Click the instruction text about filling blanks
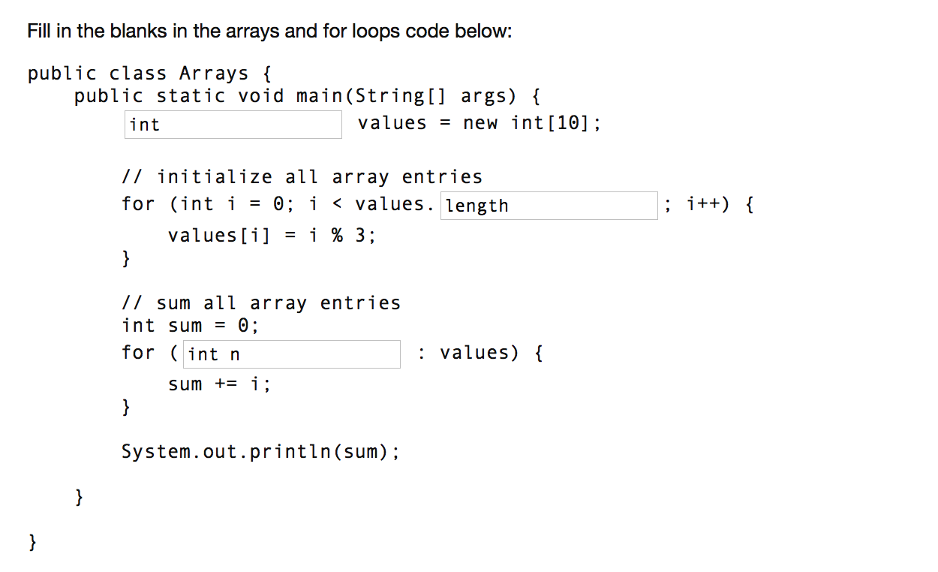Image resolution: width=938 pixels, height=572 pixels. coord(269,31)
